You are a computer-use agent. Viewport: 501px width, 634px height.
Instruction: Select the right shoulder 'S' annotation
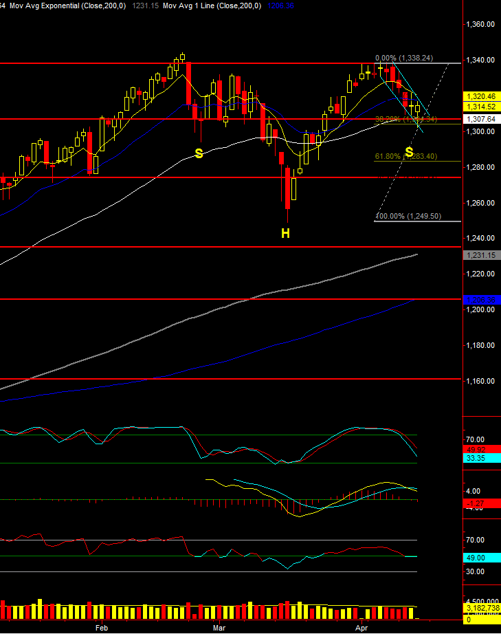[x=410, y=152]
